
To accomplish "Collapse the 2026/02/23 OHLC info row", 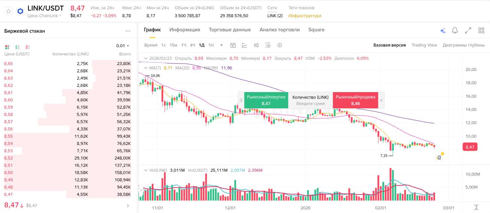I will click(145, 58).
